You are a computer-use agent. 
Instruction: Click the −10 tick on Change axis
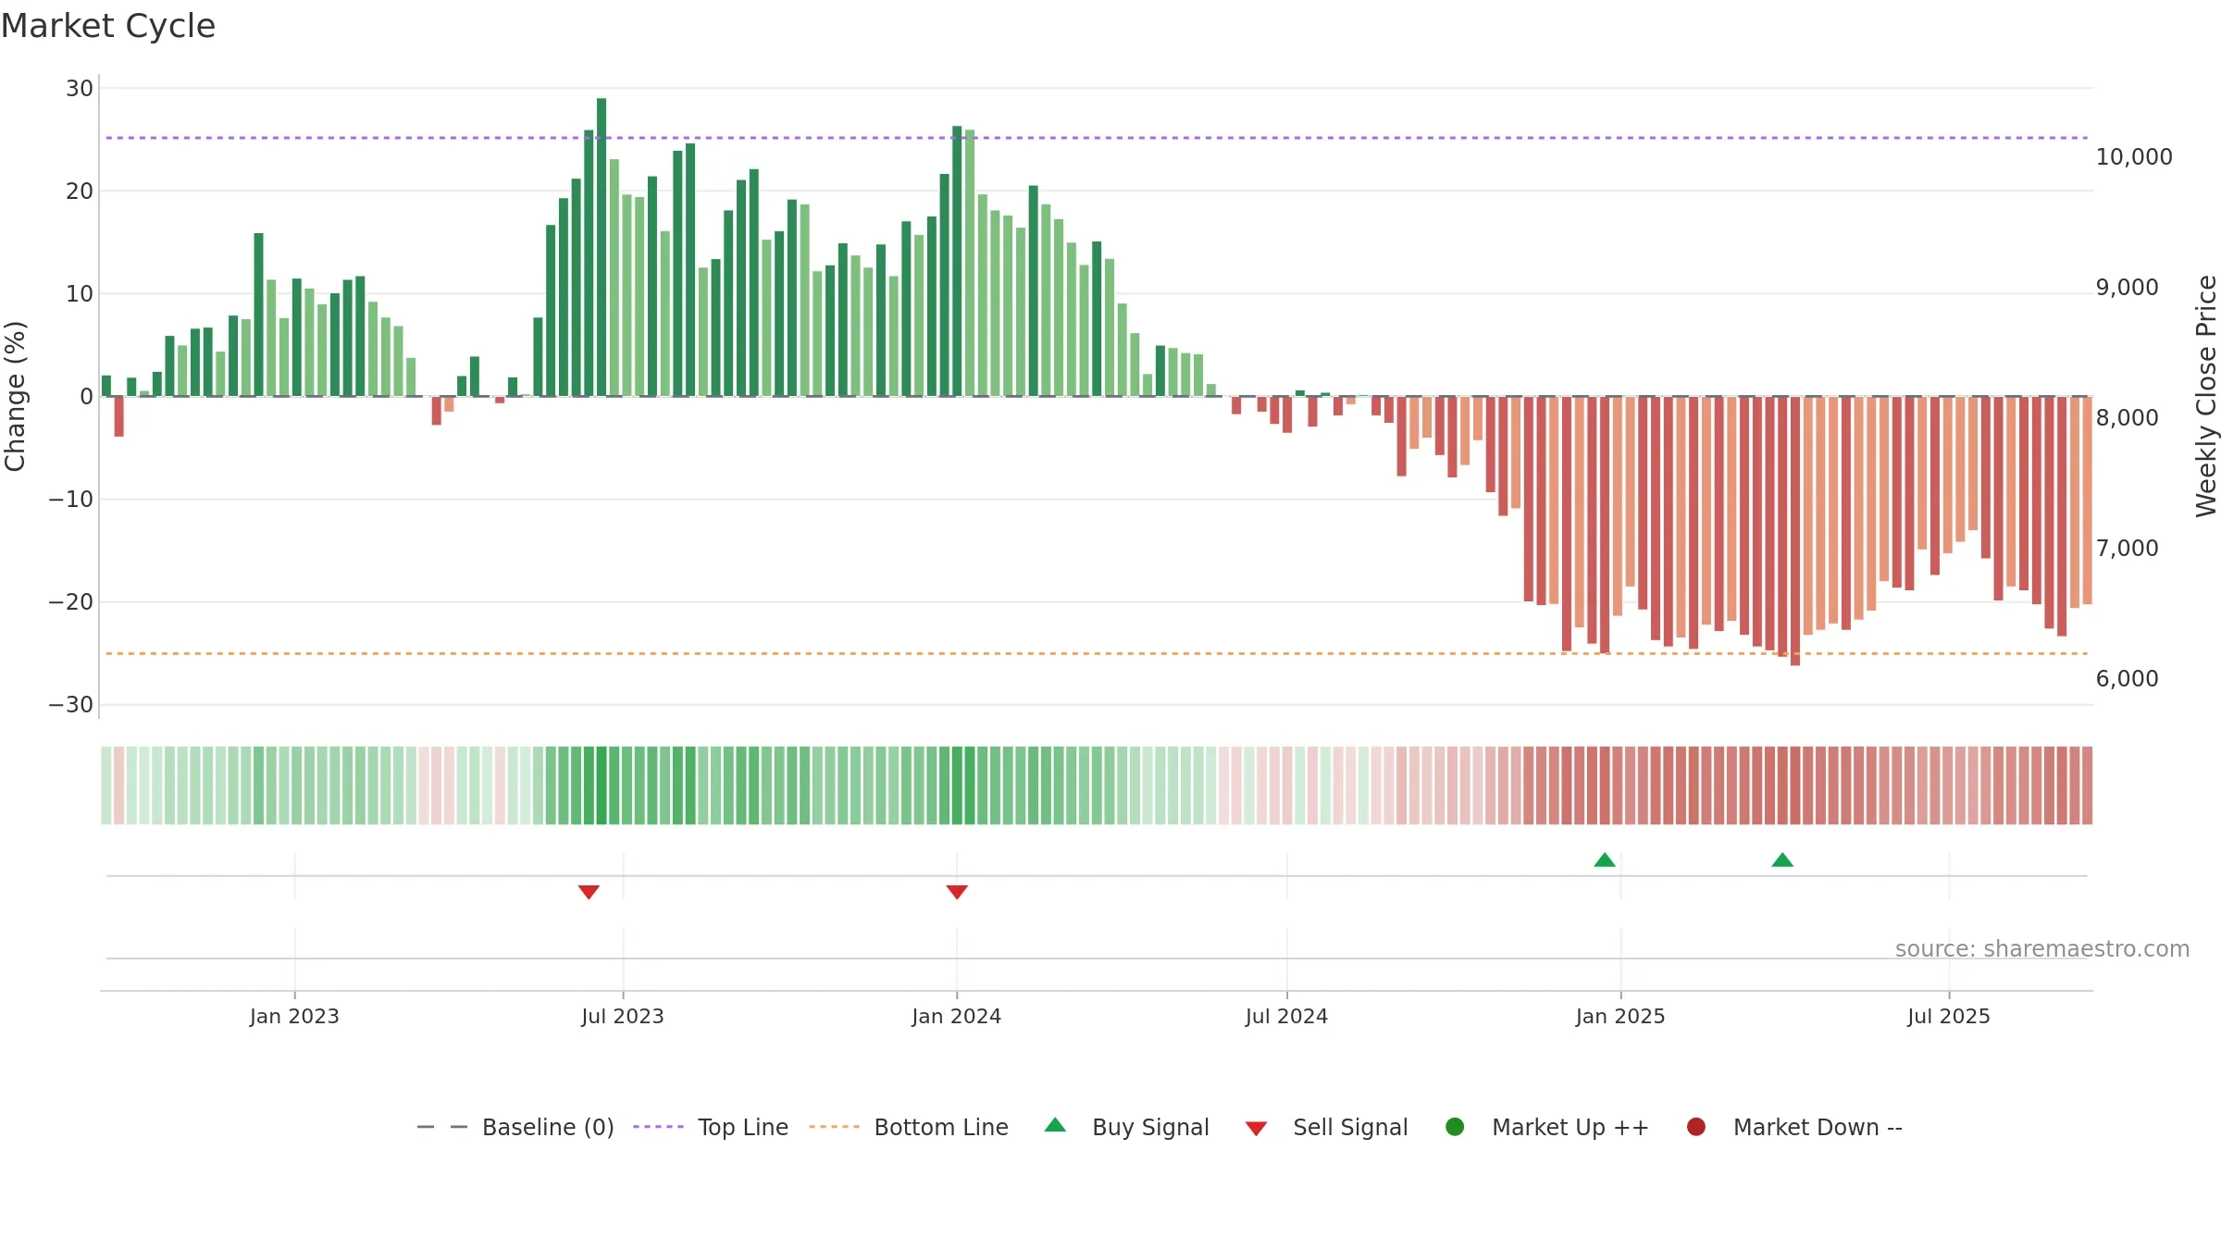(x=71, y=500)
